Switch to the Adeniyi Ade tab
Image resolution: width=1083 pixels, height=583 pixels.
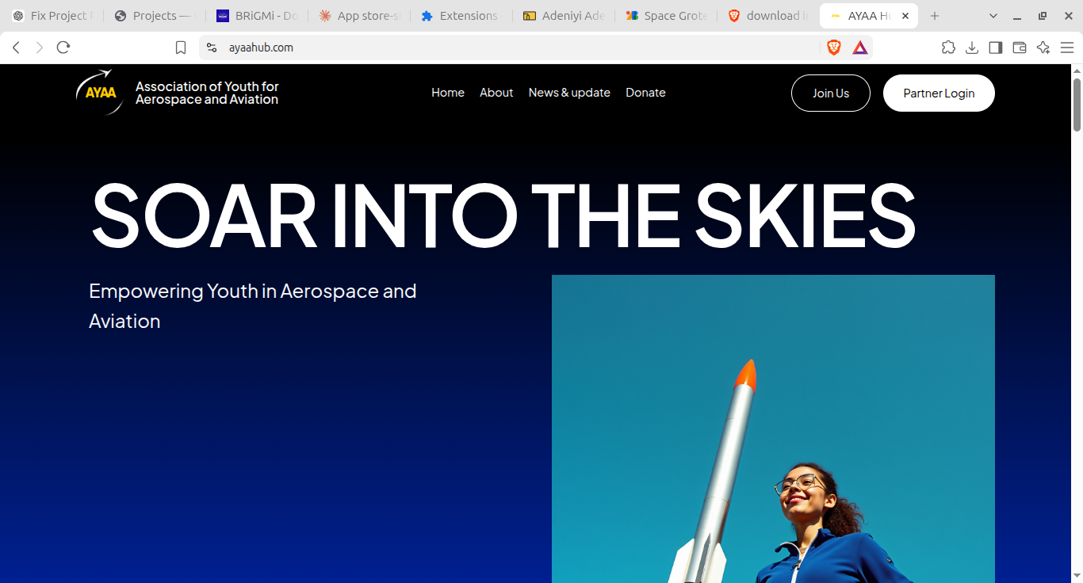(564, 16)
